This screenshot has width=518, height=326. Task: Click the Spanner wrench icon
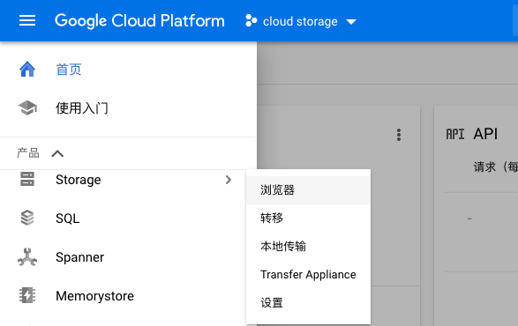pyautogui.click(x=27, y=257)
